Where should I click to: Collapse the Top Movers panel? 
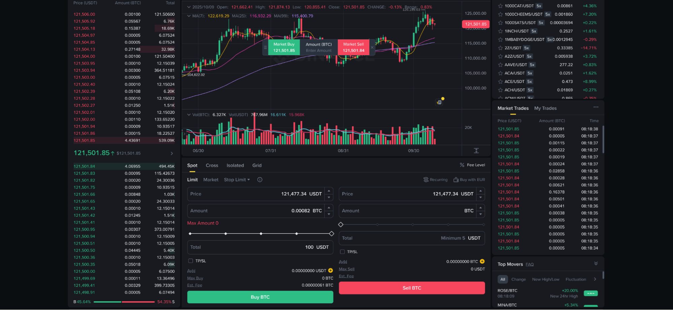coord(596,264)
